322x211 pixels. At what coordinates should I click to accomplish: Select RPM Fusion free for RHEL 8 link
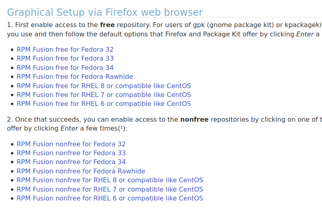click(x=104, y=86)
